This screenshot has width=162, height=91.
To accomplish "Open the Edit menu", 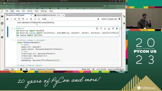I will pyautogui.click(x=12, y=11).
